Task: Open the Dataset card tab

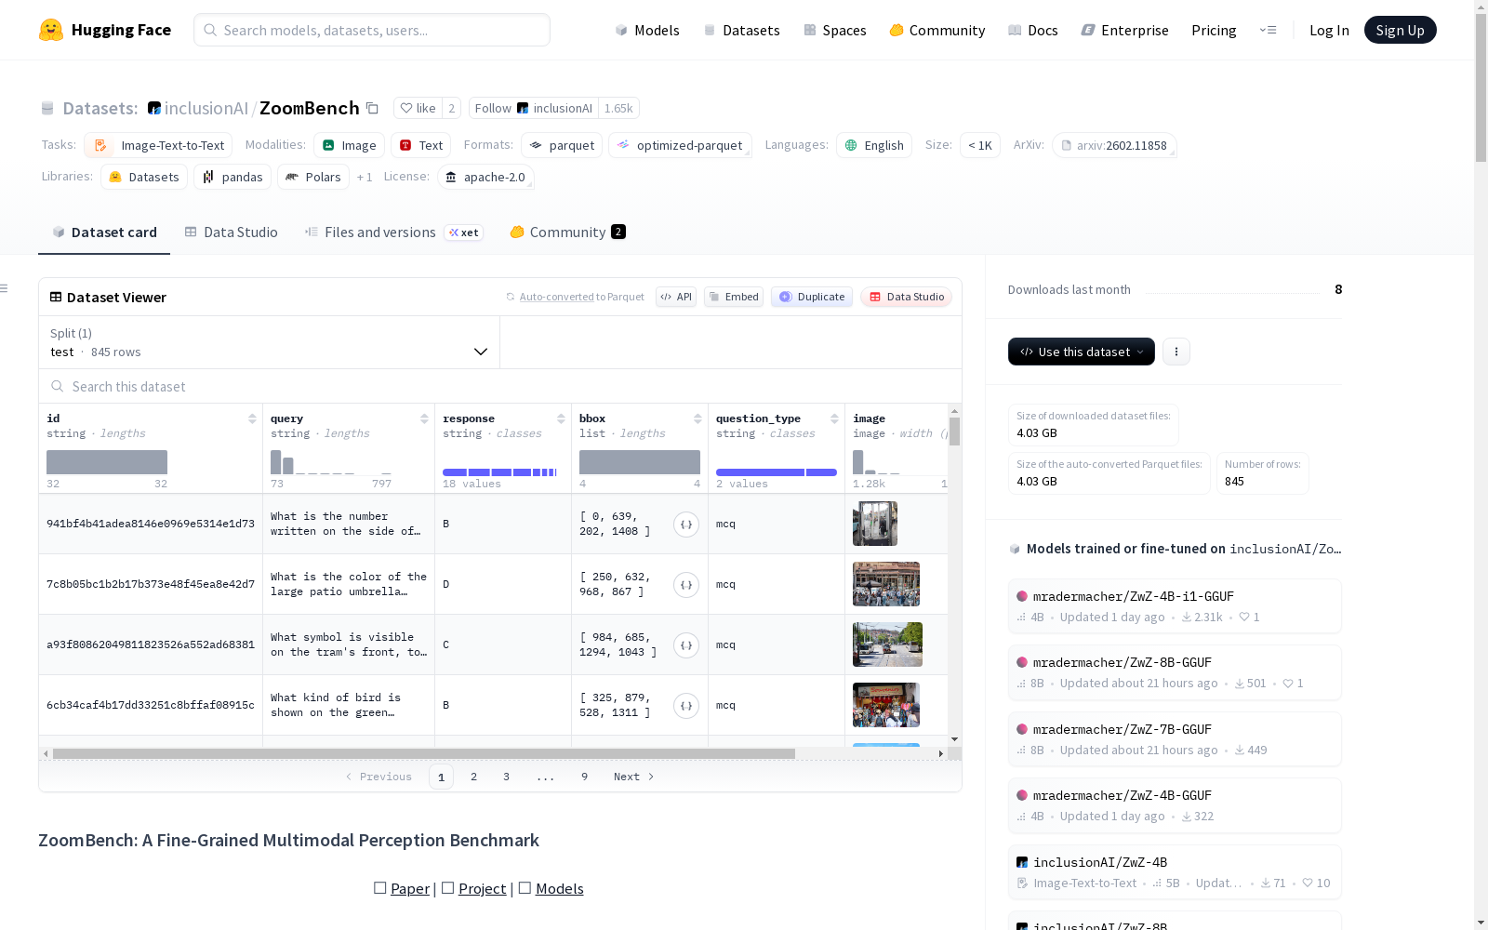Action: 104,232
